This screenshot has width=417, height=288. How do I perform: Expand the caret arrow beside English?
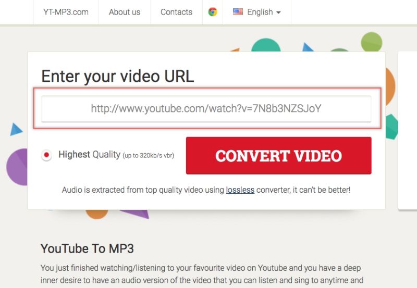(x=278, y=12)
